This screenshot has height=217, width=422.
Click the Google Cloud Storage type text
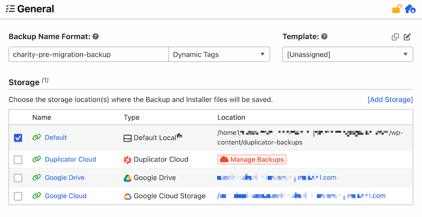coord(170,196)
